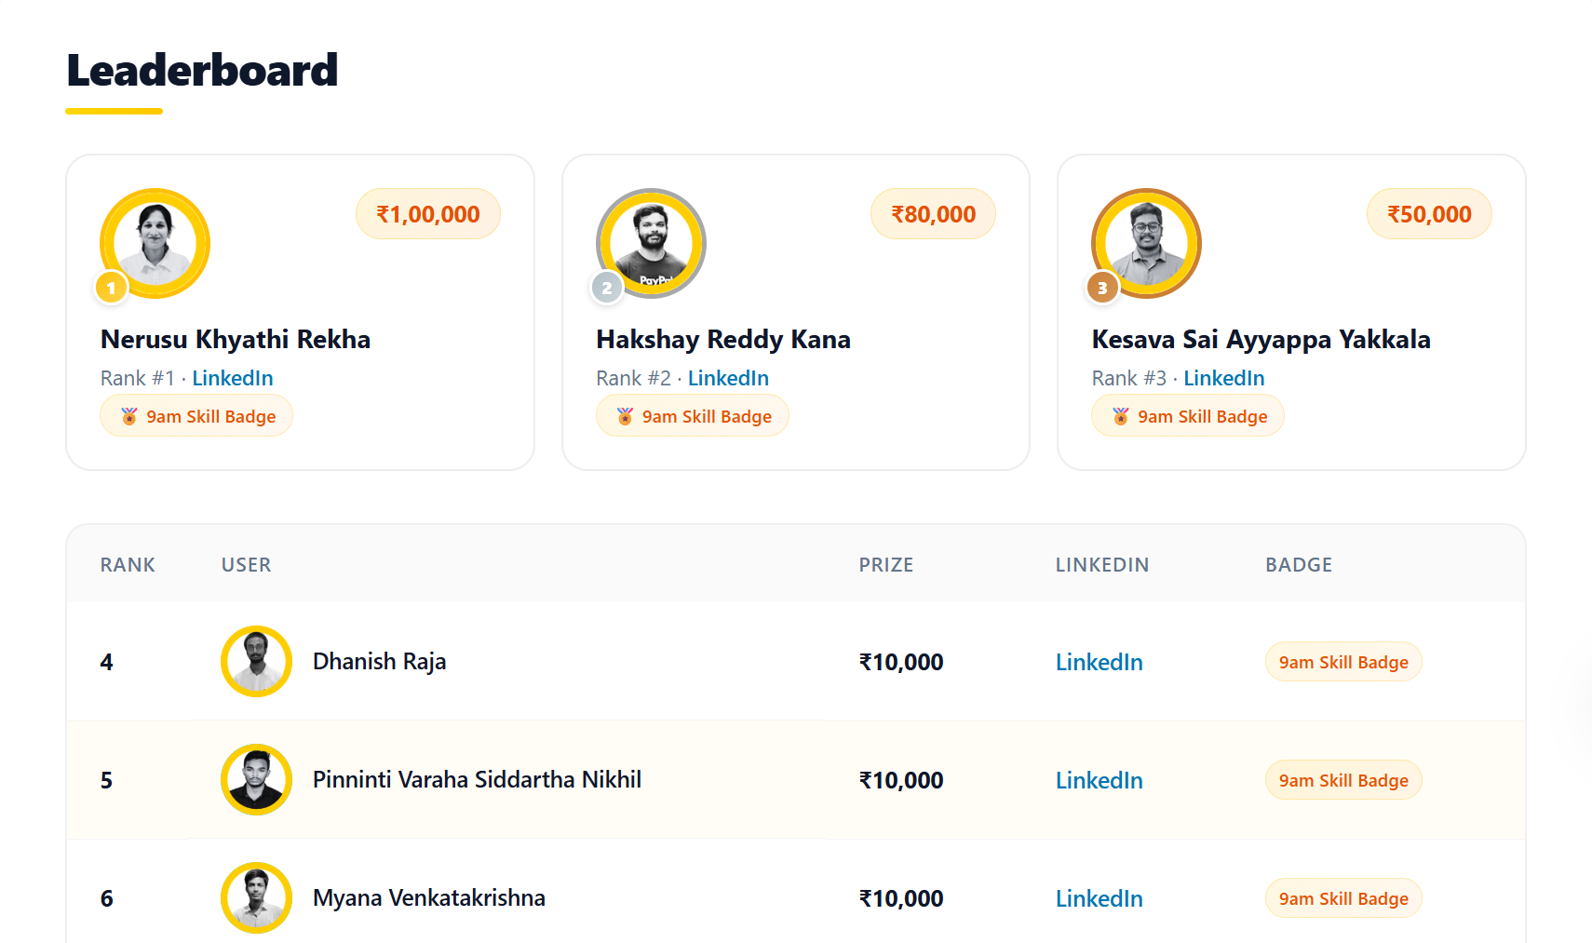Click the ₹10,000 prize for Dhanish Raja
1592x943 pixels.
pos(901,662)
